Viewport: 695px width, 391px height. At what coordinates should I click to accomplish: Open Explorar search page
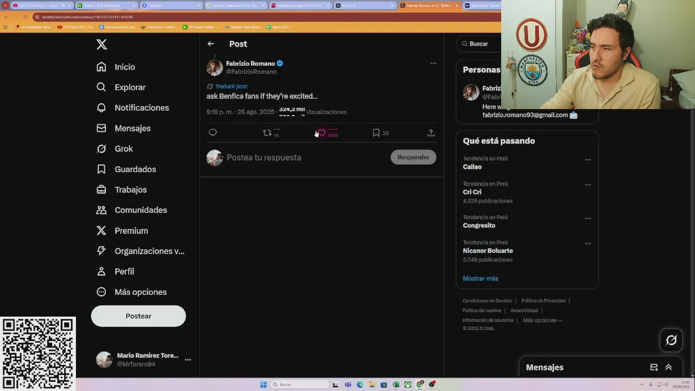[121, 87]
